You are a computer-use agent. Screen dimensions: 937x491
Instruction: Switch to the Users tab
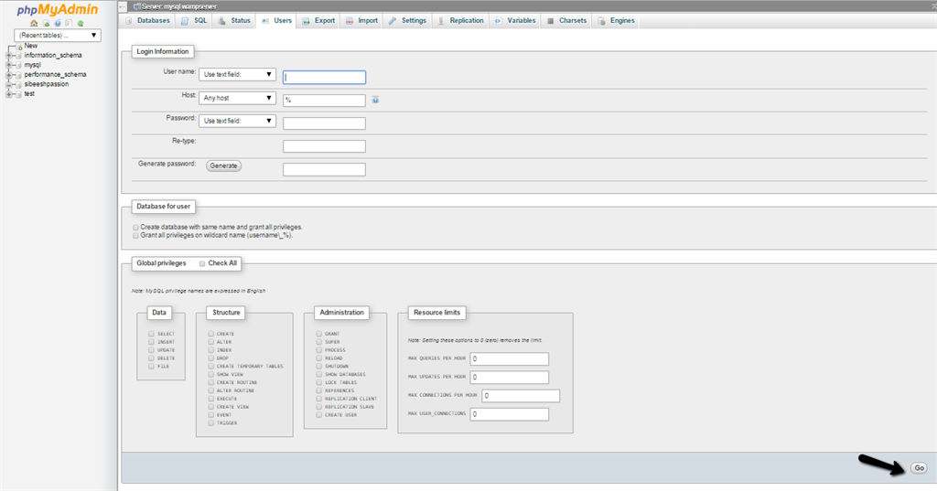coord(276,21)
